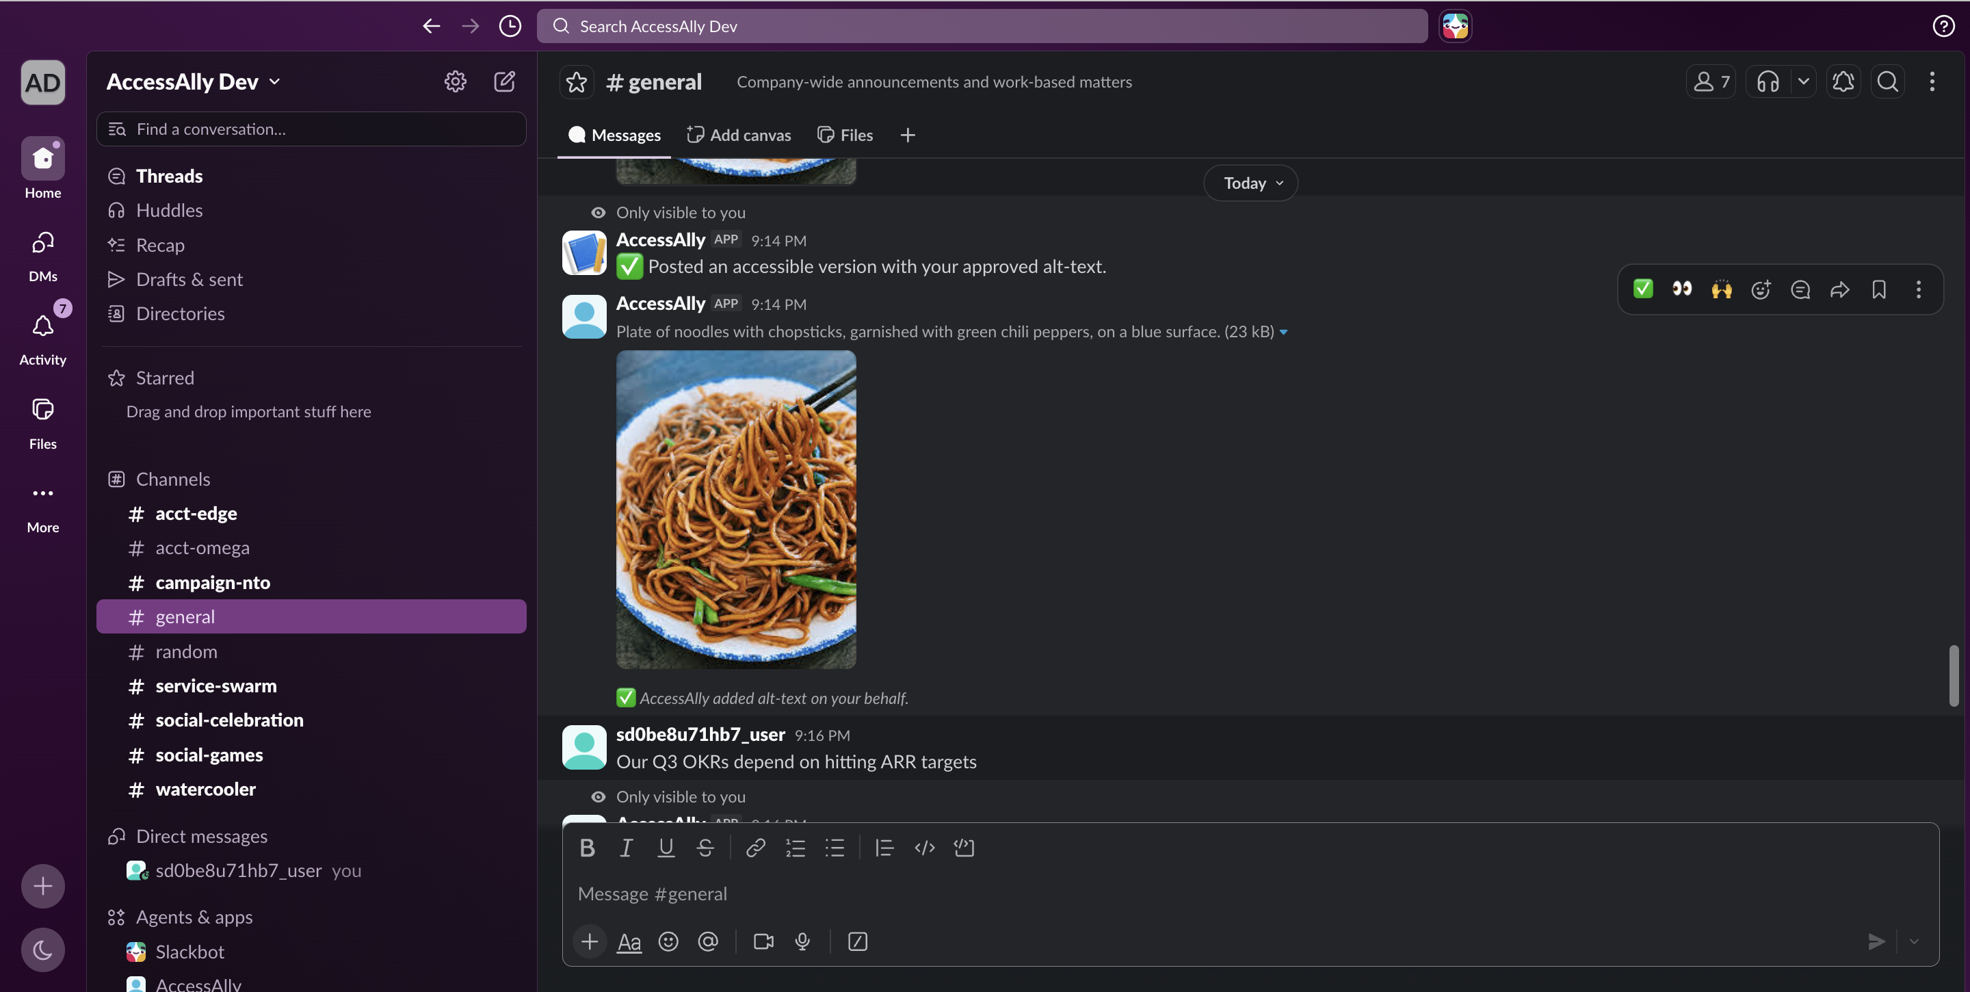Open huddle options dropdown arrow
Screen dimensions: 1970x992
point(1803,81)
